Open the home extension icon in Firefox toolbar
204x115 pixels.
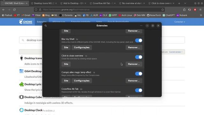(x=184, y=10)
